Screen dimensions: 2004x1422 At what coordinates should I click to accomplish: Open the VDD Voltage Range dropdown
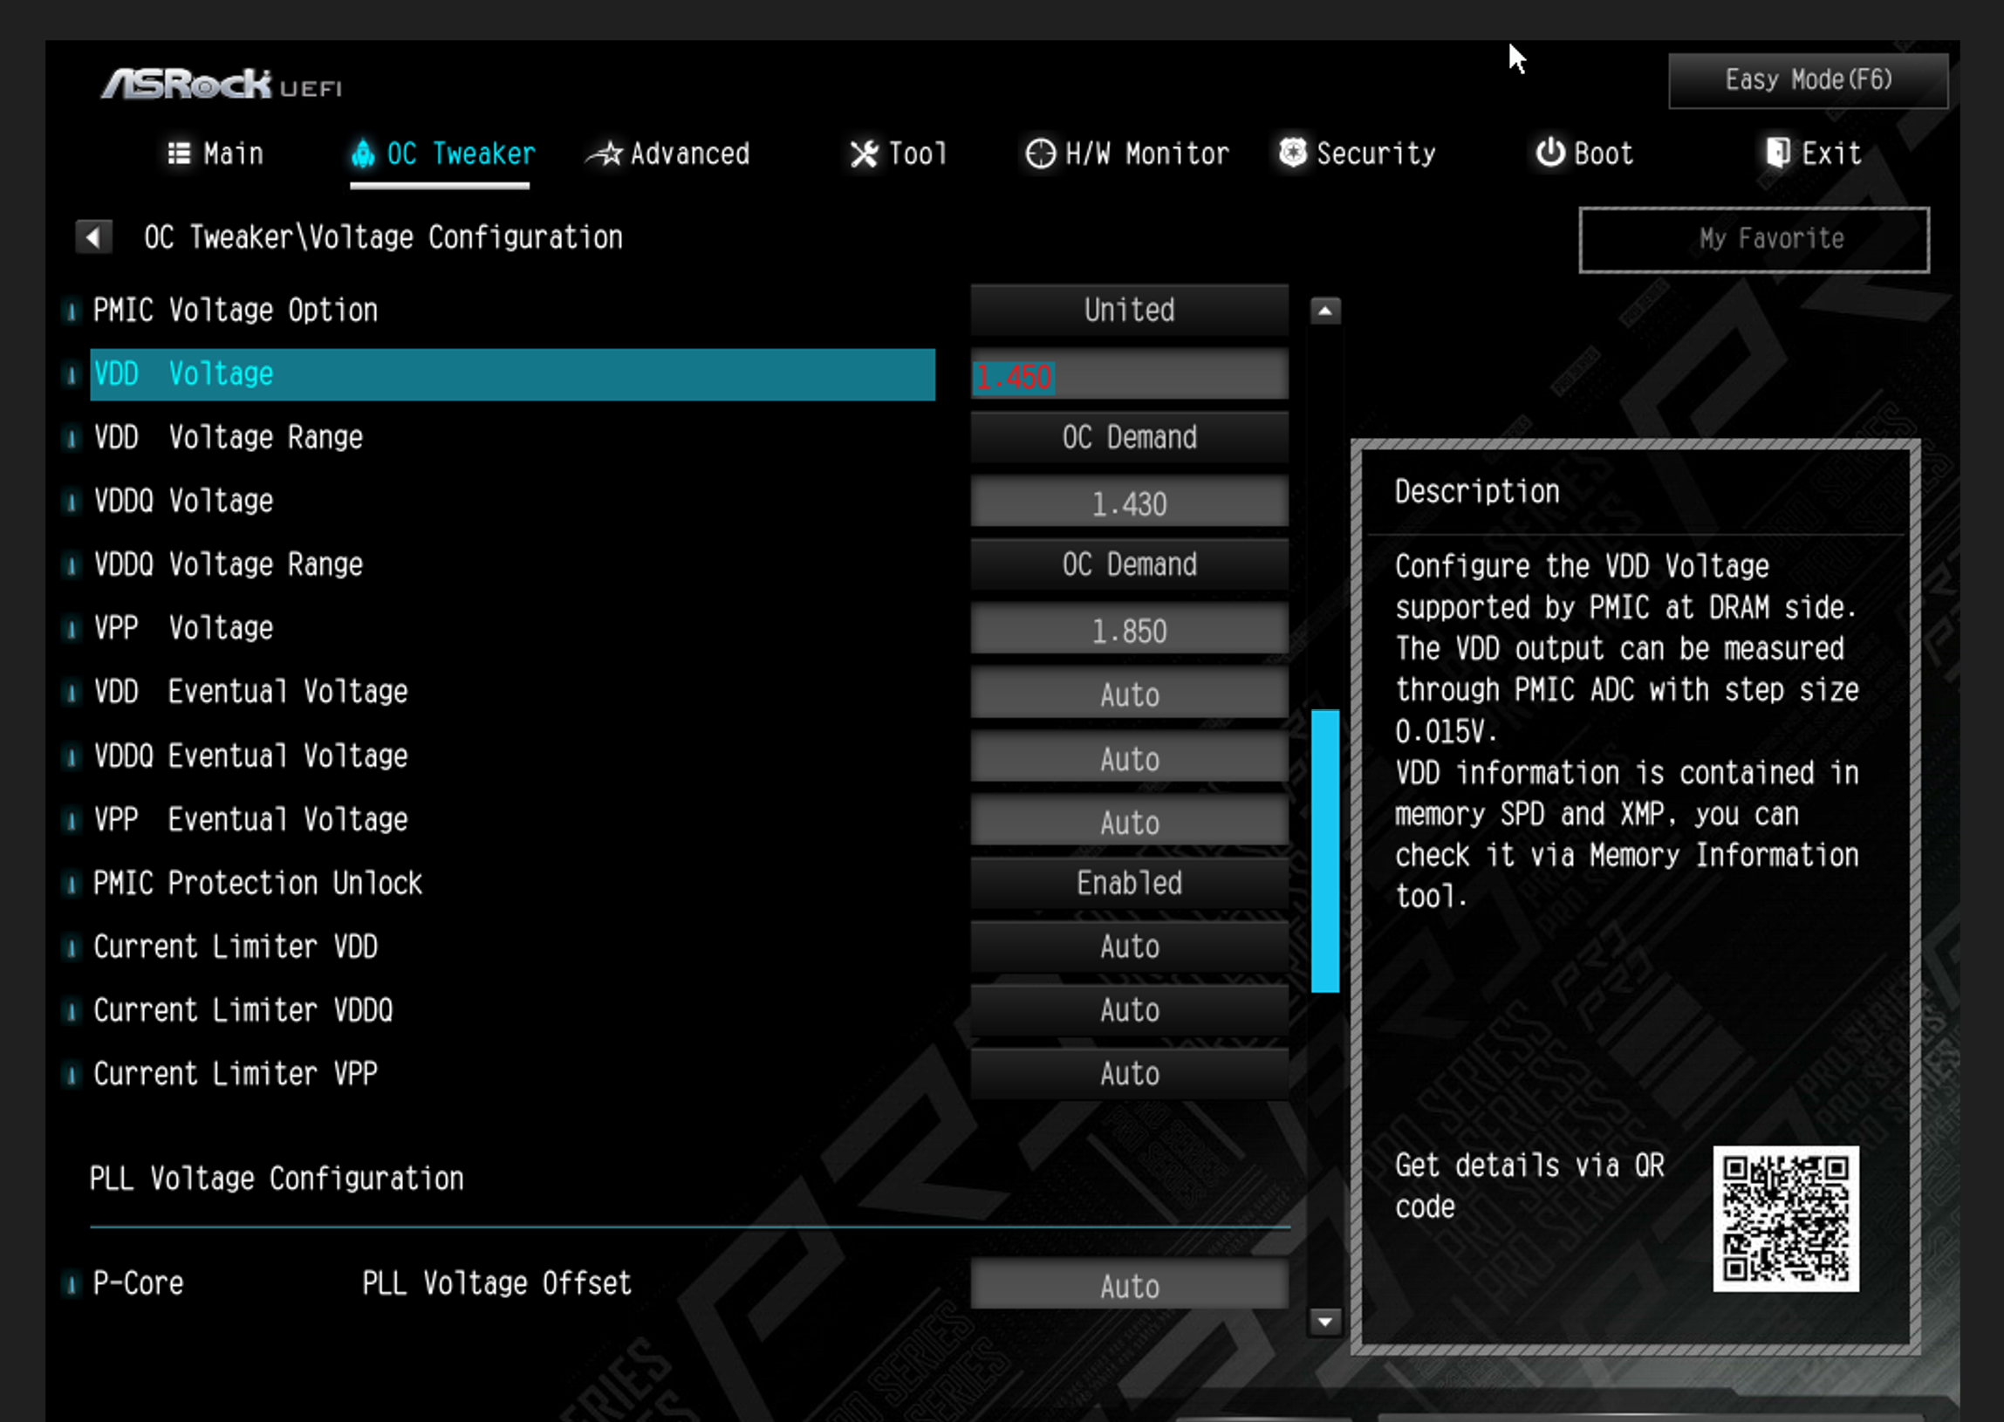(1129, 437)
